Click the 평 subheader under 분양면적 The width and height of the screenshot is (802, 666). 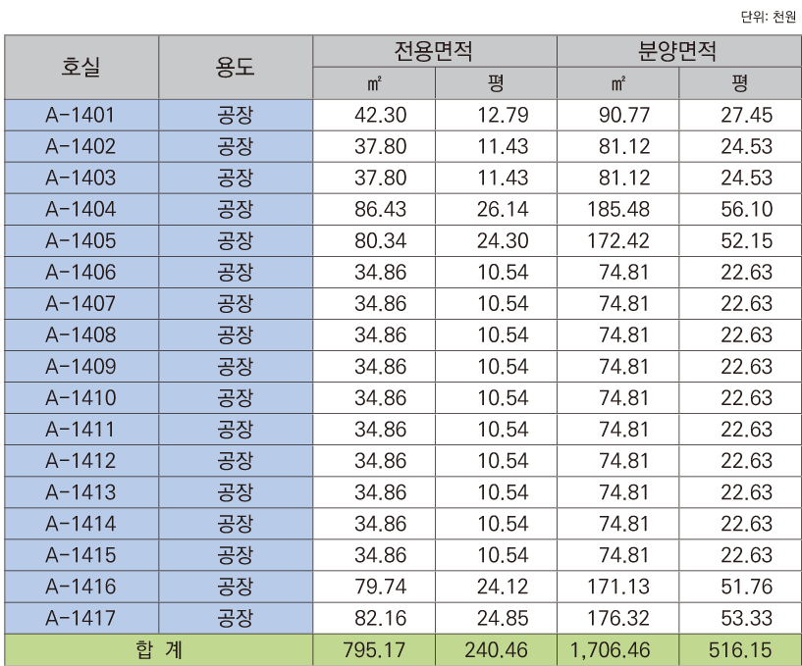point(739,83)
